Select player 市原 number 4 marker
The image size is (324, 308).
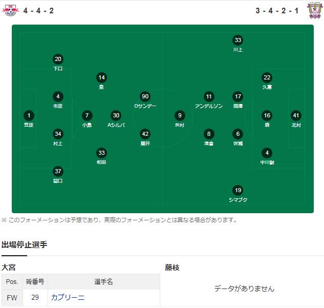click(x=58, y=96)
